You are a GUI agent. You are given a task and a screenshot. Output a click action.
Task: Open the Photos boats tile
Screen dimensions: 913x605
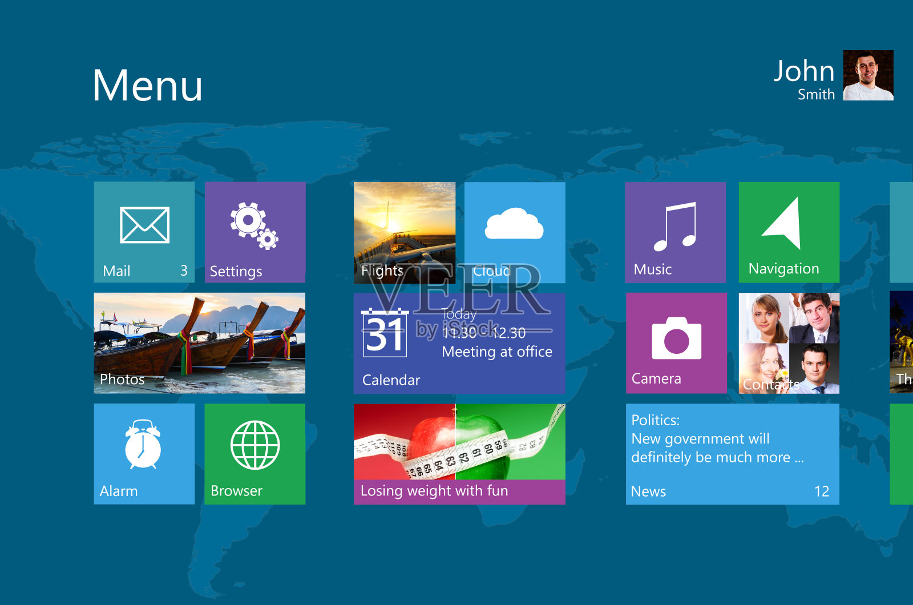pos(199,342)
